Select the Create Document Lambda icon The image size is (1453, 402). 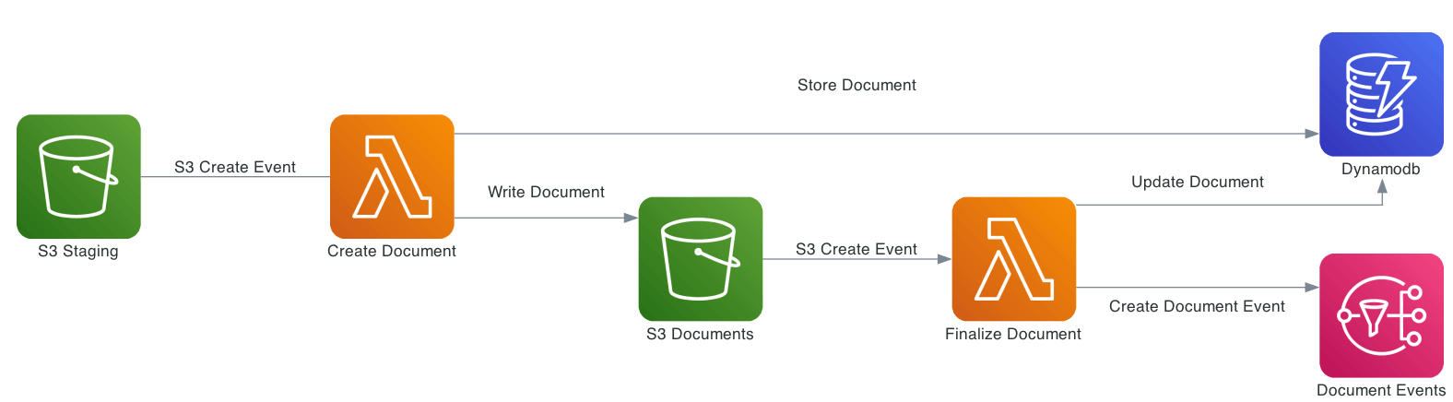392,176
